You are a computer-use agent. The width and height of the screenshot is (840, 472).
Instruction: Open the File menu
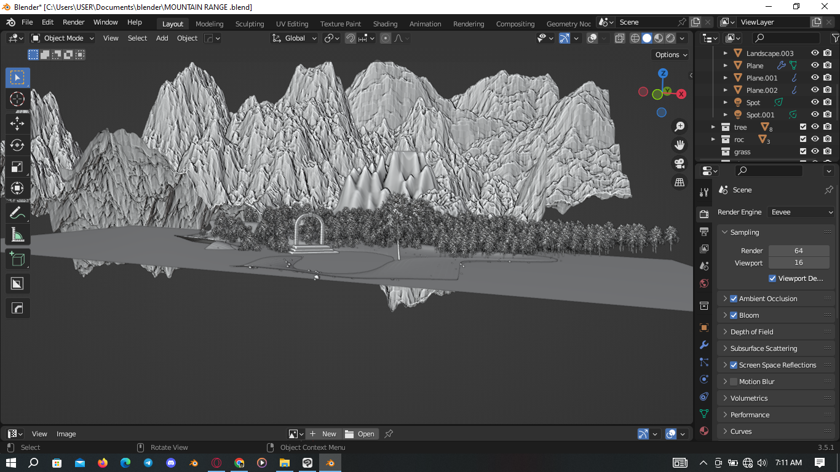click(27, 22)
